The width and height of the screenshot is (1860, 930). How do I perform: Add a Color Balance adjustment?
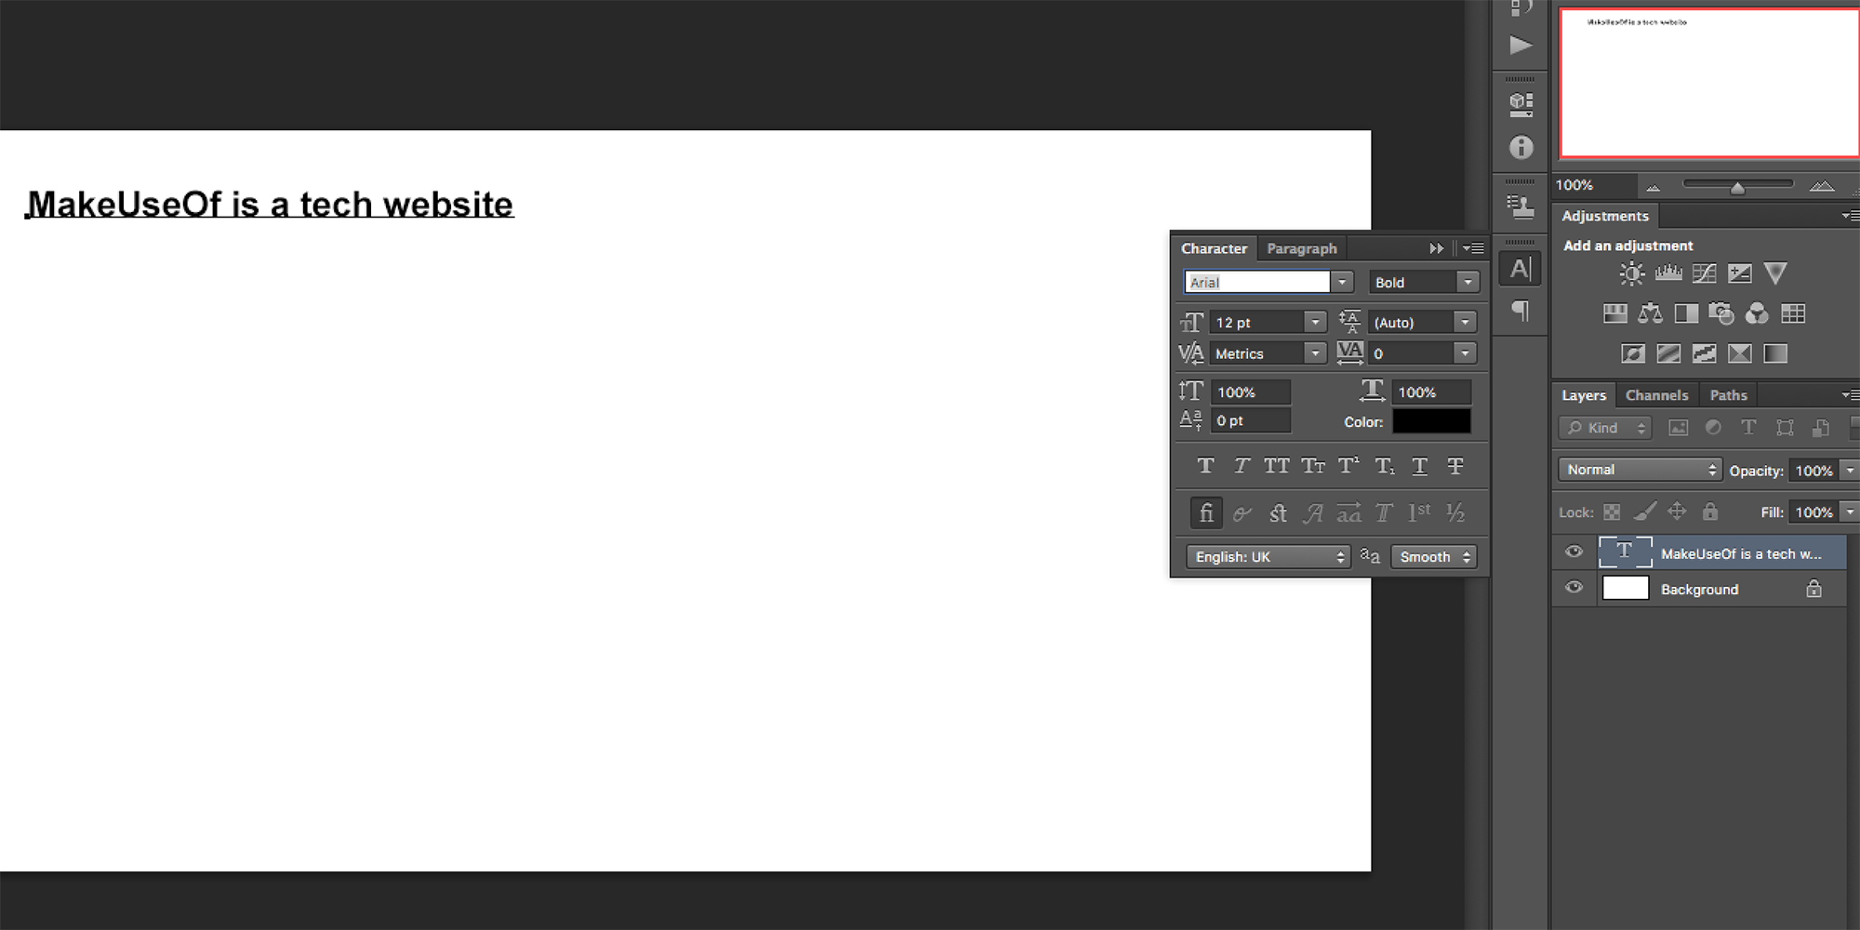[1651, 313]
